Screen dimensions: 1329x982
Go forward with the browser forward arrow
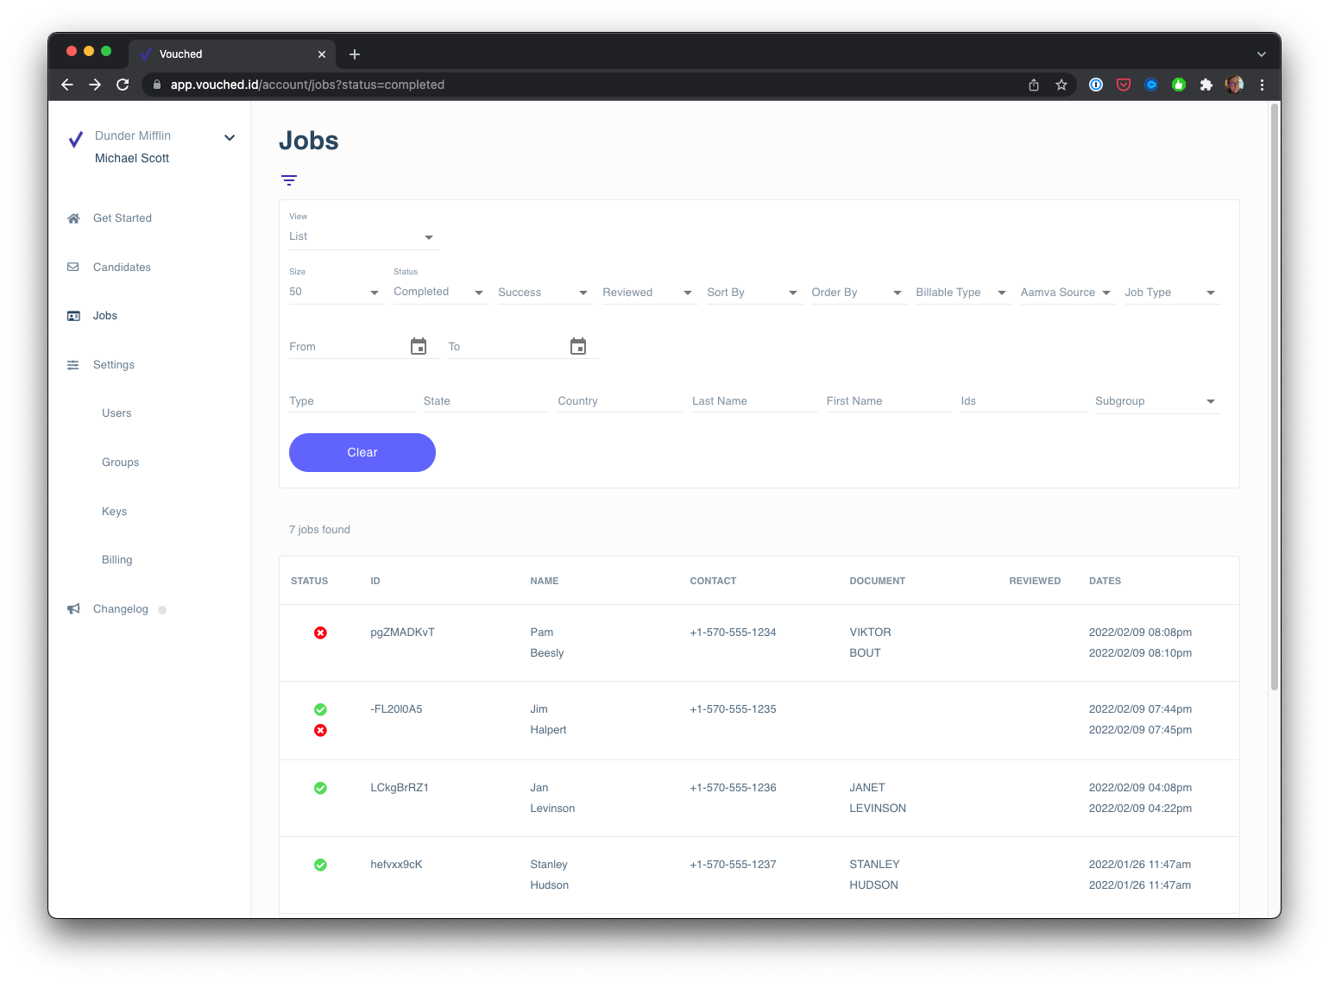[95, 85]
